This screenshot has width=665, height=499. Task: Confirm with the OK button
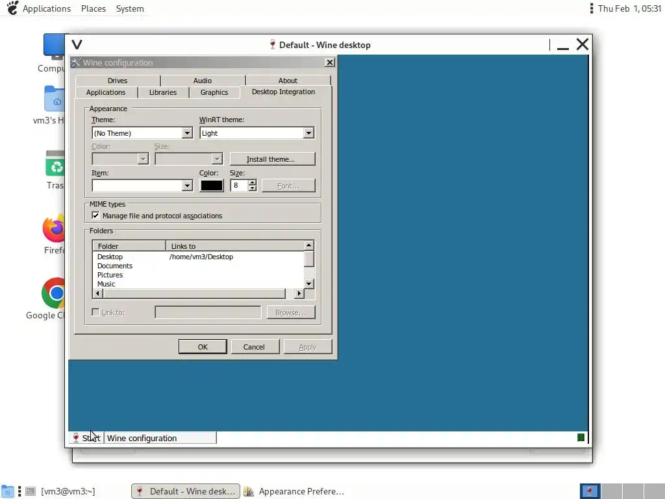point(203,347)
